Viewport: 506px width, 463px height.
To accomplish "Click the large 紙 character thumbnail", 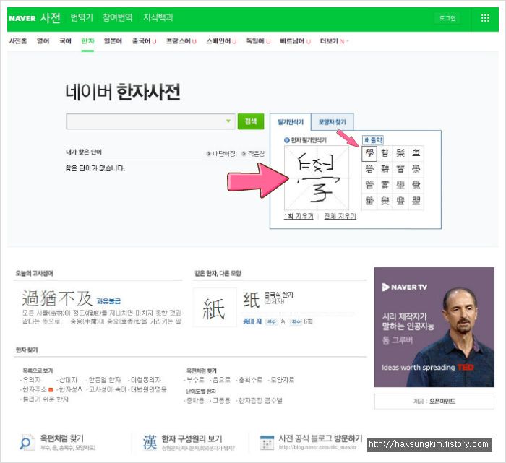I will [x=215, y=307].
